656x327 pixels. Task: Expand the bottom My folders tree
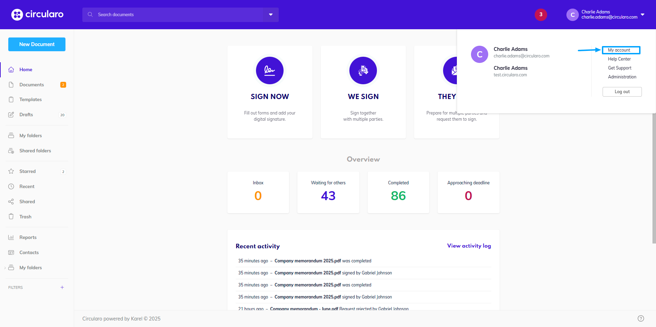click(5, 268)
